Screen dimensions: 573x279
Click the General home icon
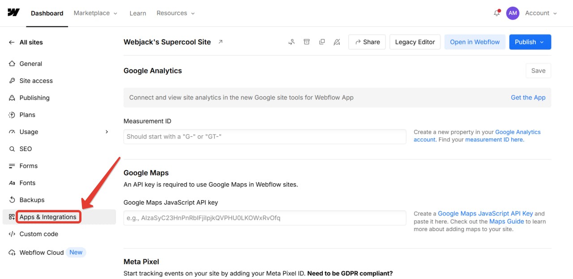click(x=12, y=64)
